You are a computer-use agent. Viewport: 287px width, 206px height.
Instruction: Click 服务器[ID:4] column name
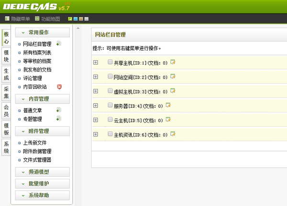click(128, 106)
